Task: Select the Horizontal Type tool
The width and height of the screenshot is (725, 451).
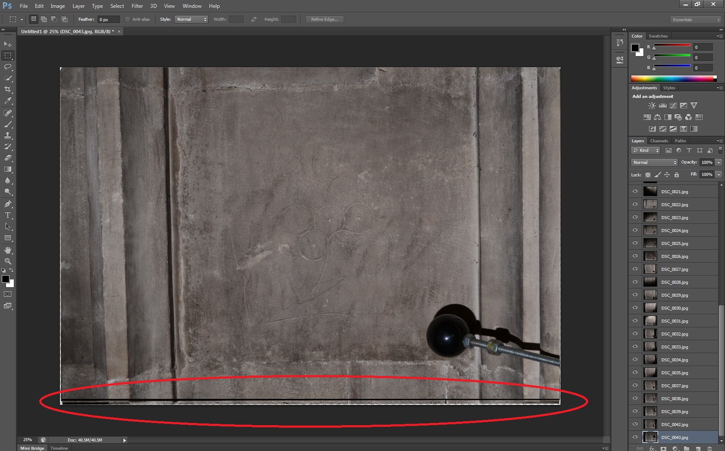Action: [x=8, y=215]
